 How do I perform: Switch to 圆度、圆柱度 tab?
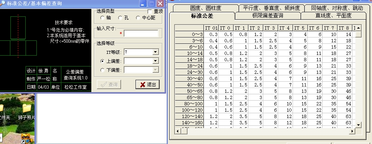tap(206, 8)
